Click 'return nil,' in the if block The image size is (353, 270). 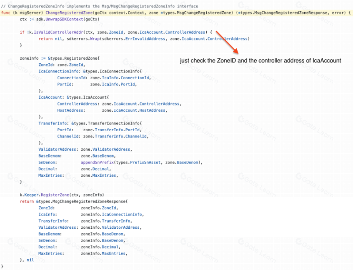(51, 39)
